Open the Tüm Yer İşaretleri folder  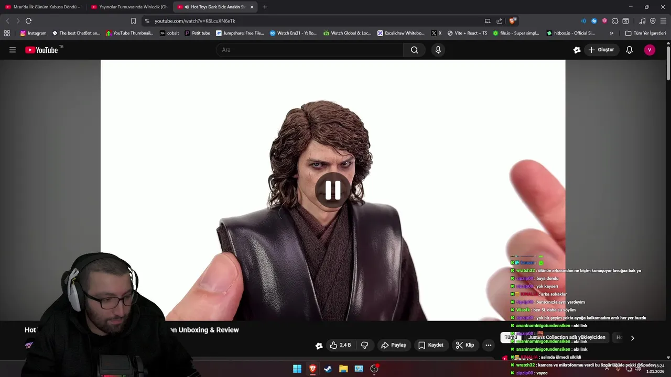(645, 33)
